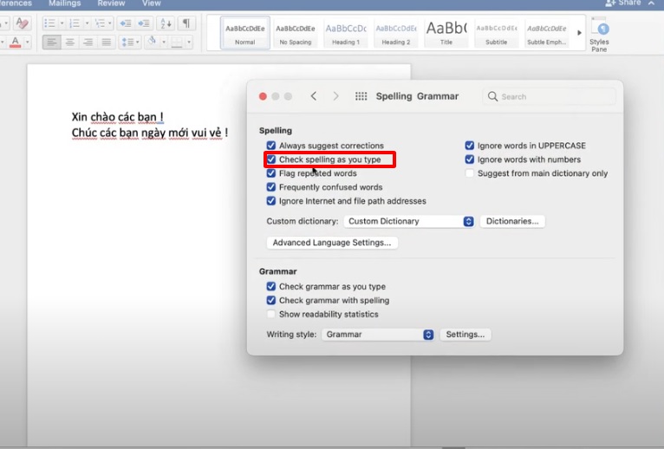This screenshot has width=664, height=449.
Task: Click the Clear Formatting eraser icon
Action: point(23,23)
